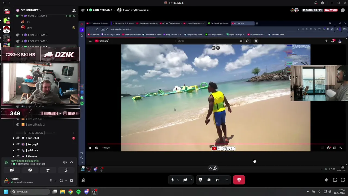The height and width of the screenshot is (196, 348).
Task: Deafen using the headphones icon
Action: tap(61, 180)
